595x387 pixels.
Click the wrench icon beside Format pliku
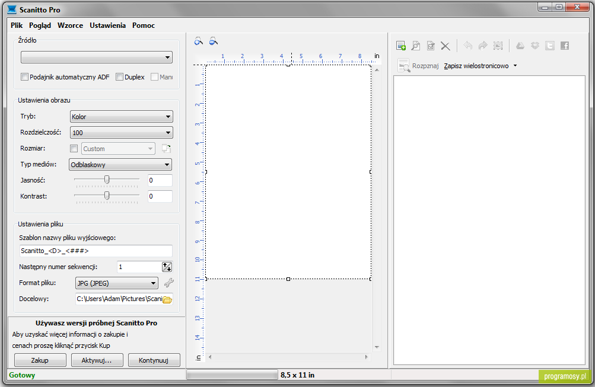pyautogui.click(x=169, y=283)
